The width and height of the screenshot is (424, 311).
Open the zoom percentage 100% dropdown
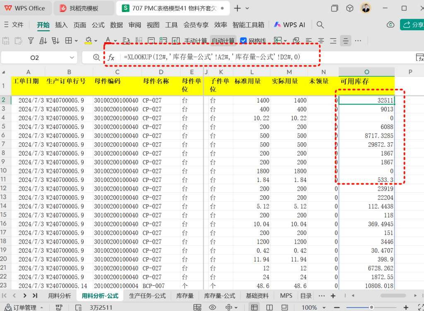click(324, 308)
